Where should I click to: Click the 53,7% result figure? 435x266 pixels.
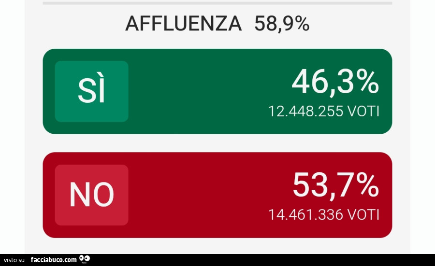point(335,185)
